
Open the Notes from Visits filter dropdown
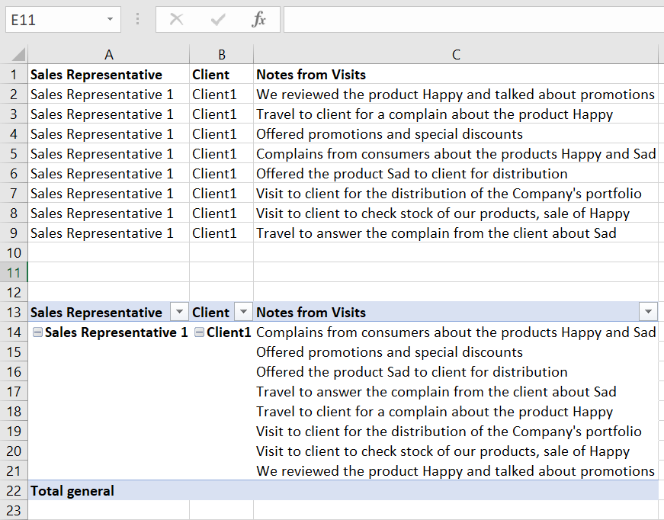tap(648, 312)
